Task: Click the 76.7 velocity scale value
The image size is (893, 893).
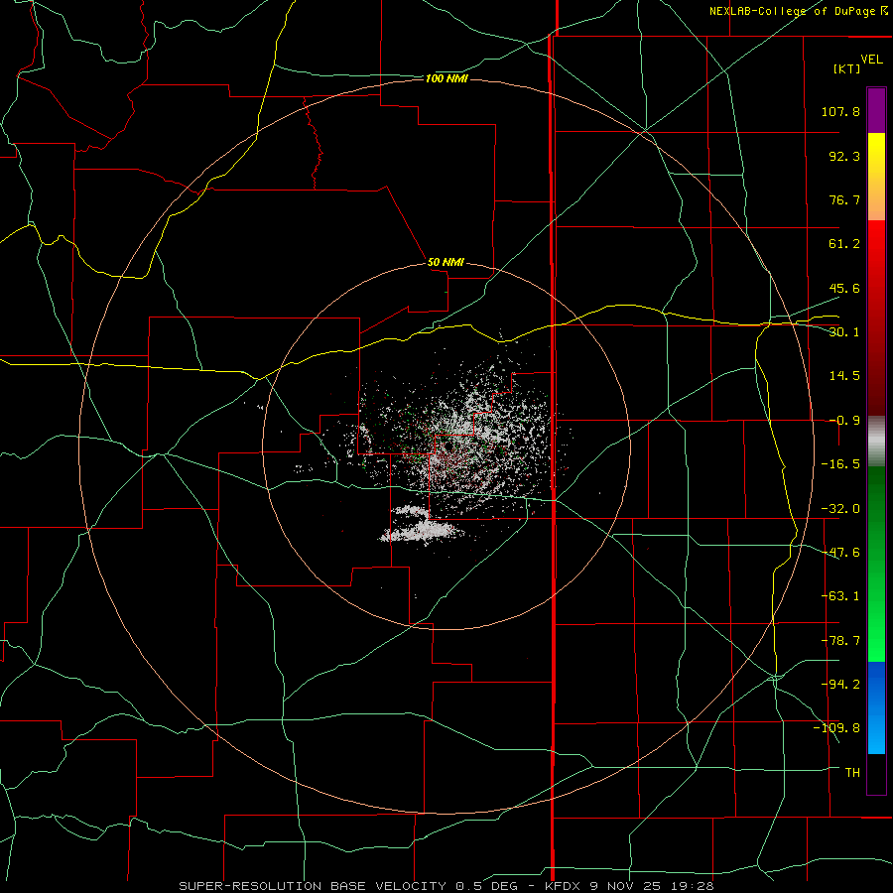Action: pos(844,199)
